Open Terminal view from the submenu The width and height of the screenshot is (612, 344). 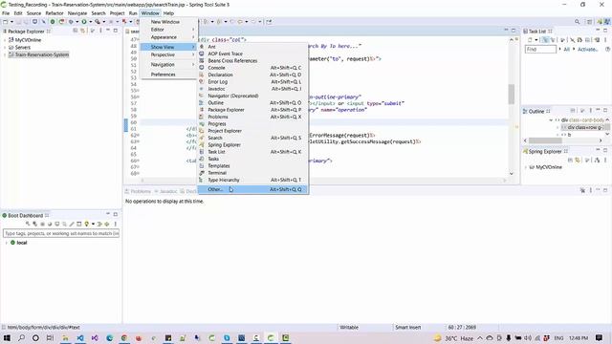pyautogui.click(x=251, y=173)
